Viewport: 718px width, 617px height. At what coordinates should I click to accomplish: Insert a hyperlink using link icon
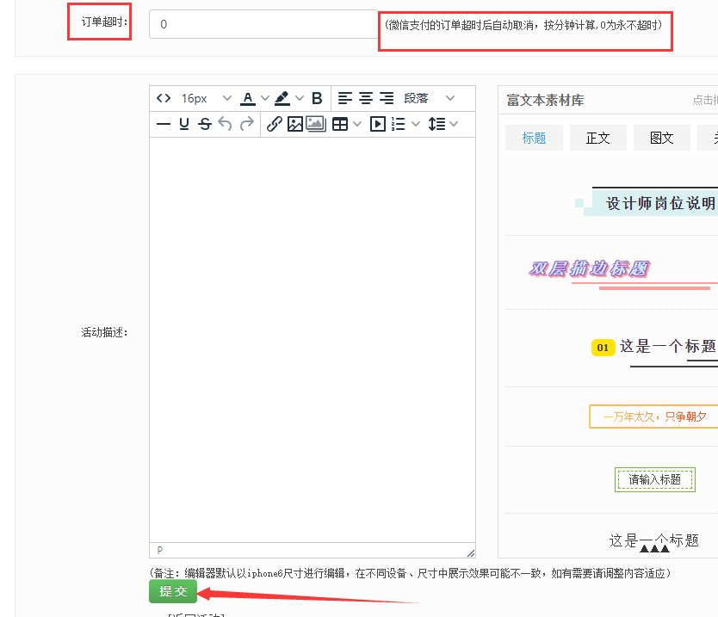tap(274, 124)
